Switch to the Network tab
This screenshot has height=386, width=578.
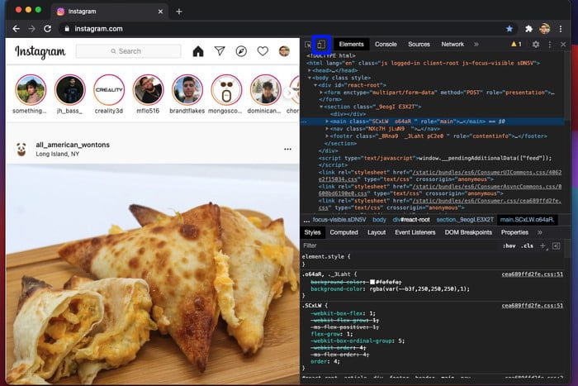pyautogui.click(x=452, y=45)
